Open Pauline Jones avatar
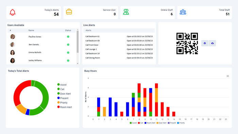Image resolution: width=238 pixels, height=134 pixels. tap(13, 37)
